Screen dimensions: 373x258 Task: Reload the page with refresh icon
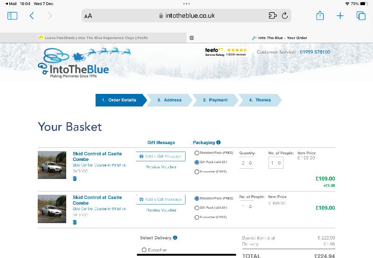click(x=285, y=16)
